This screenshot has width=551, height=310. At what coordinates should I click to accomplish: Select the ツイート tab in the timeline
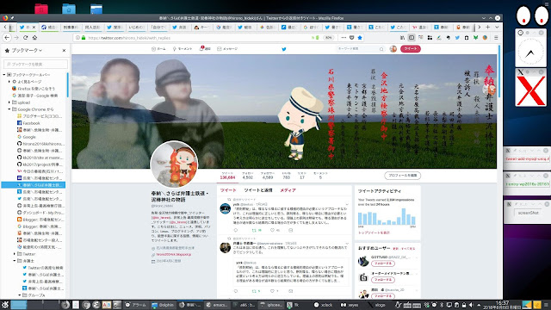(228, 190)
